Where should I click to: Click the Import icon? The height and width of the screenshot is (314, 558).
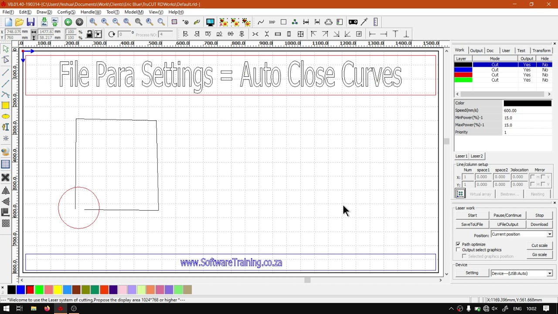(x=44, y=22)
